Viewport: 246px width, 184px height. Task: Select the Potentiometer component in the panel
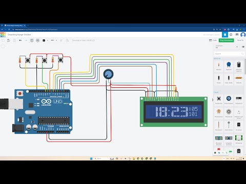click(x=229, y=100)
